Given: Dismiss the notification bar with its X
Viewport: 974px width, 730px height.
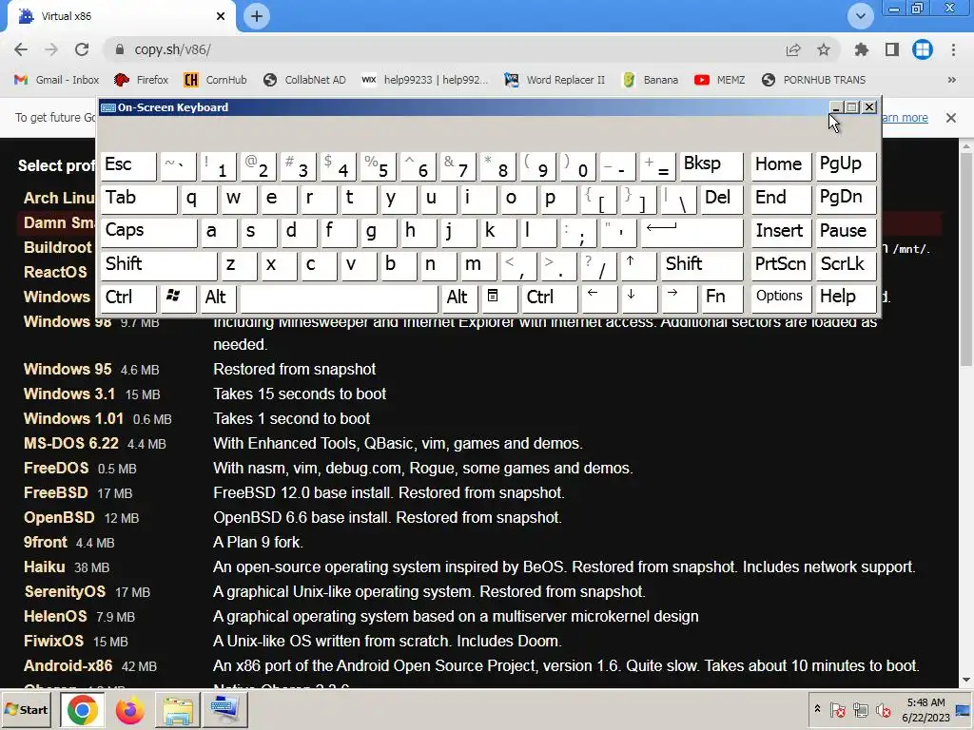Looking at the screenshot, I should point(951,117).
